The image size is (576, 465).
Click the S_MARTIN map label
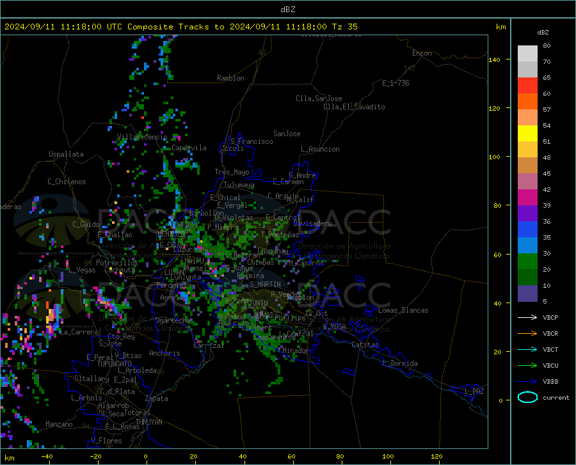pos(265,285)
